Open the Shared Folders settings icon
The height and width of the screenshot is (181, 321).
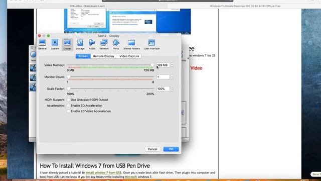(131, 44)
